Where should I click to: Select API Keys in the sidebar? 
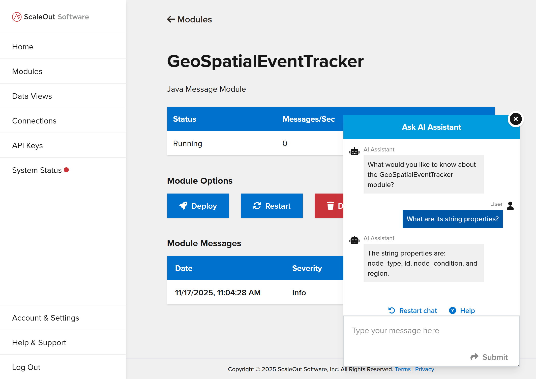pos(27,145)
